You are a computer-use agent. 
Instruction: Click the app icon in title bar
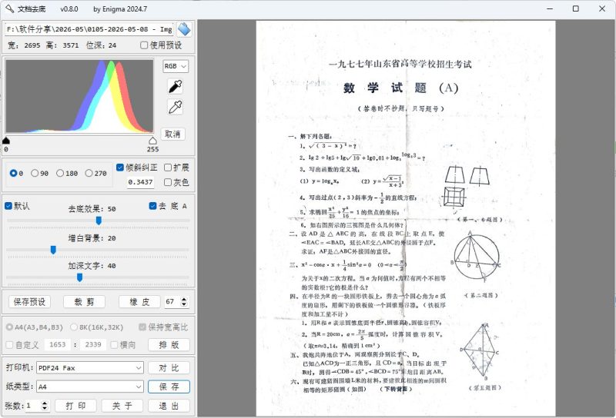[9, 8]
